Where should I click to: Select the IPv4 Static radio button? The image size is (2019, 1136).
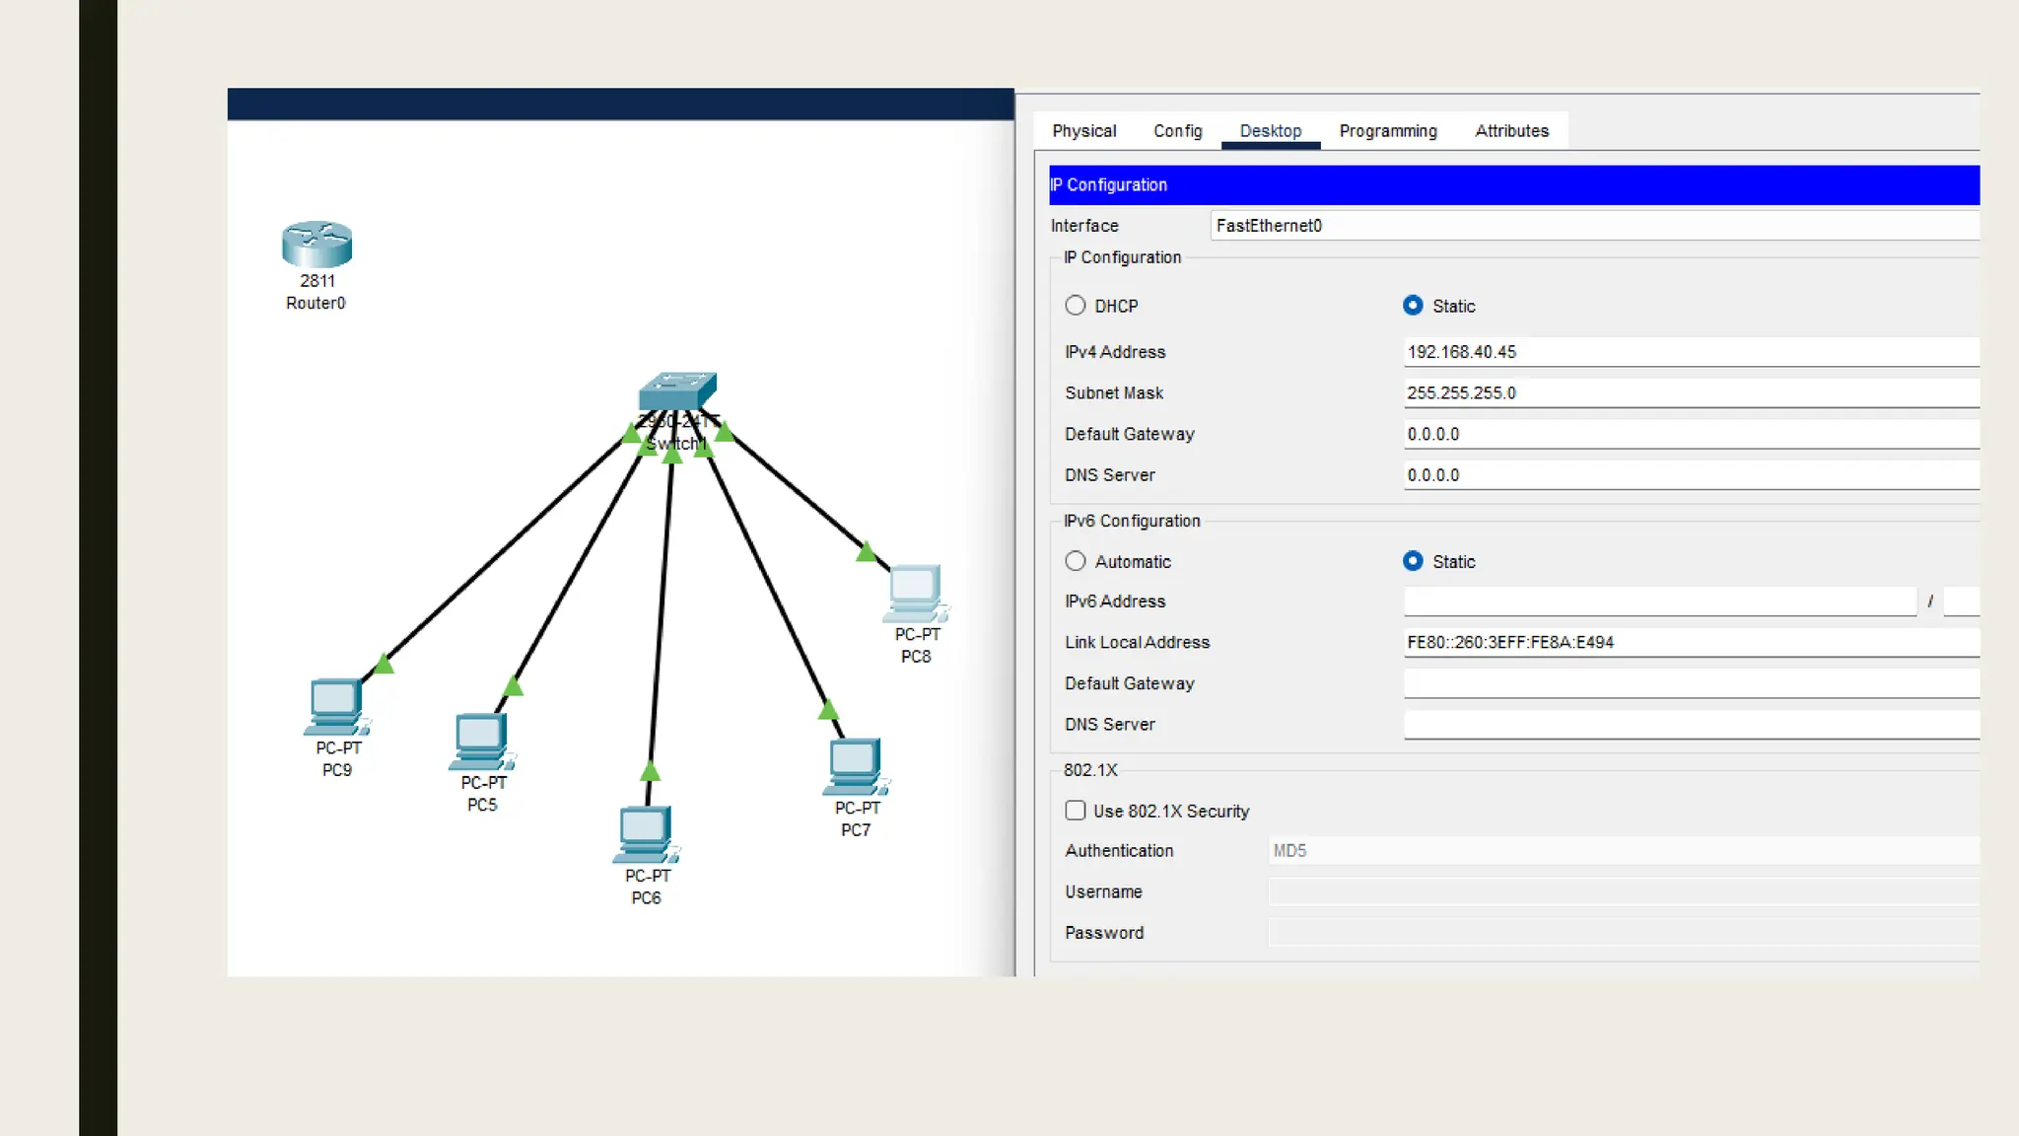tap(1413, 306)
